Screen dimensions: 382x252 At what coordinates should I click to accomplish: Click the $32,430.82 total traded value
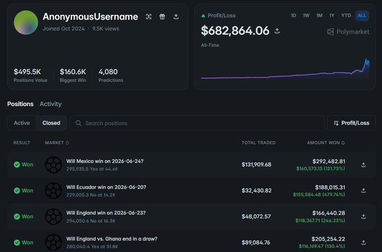pos(257,191)
